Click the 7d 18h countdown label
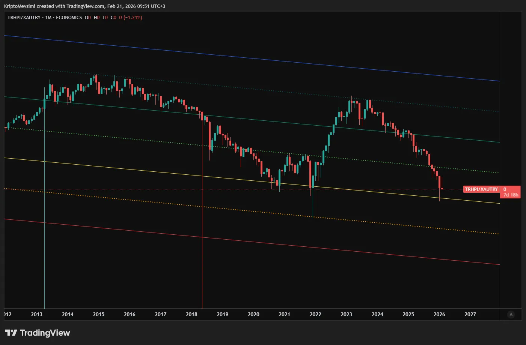Image resolution: width=526 pixels, height=345 pixels. click(x=511, y=195)
